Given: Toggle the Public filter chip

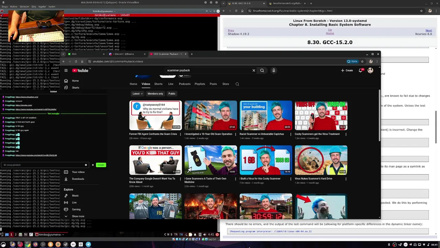Looking at the screenshot, I should click(x=172, y=94).
